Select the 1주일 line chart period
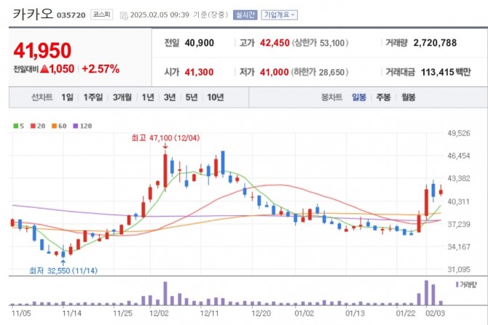 tap(93, 97)
